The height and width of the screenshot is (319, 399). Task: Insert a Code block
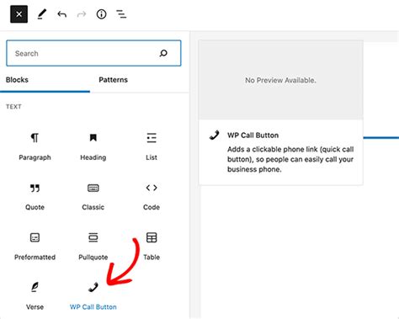(152, 197)
